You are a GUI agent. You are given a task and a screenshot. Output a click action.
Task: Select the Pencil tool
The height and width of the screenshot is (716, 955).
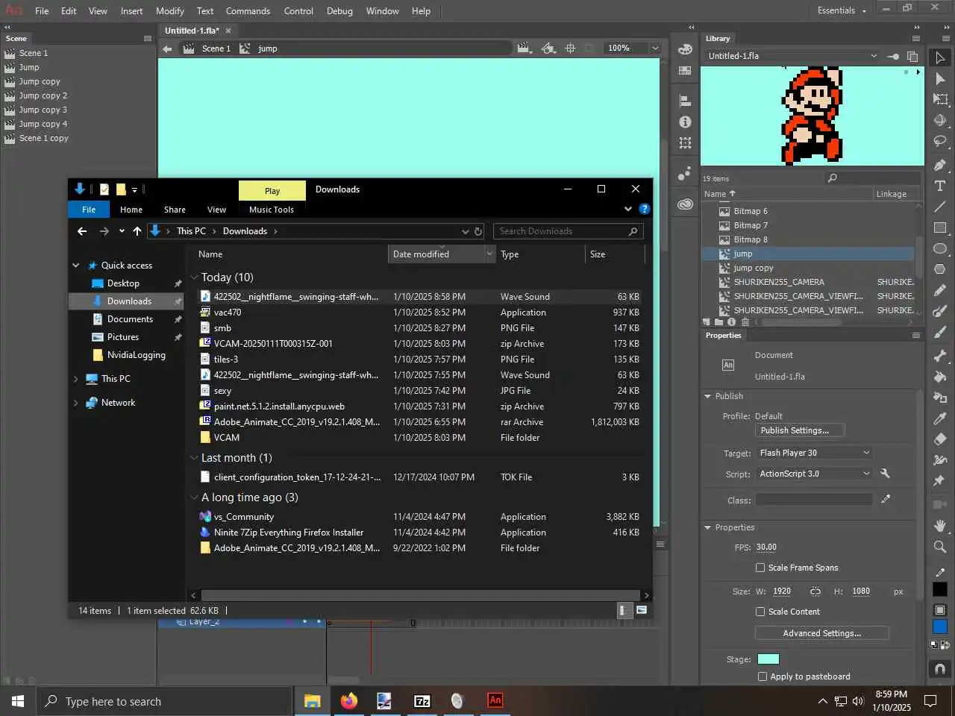[940, 290]
